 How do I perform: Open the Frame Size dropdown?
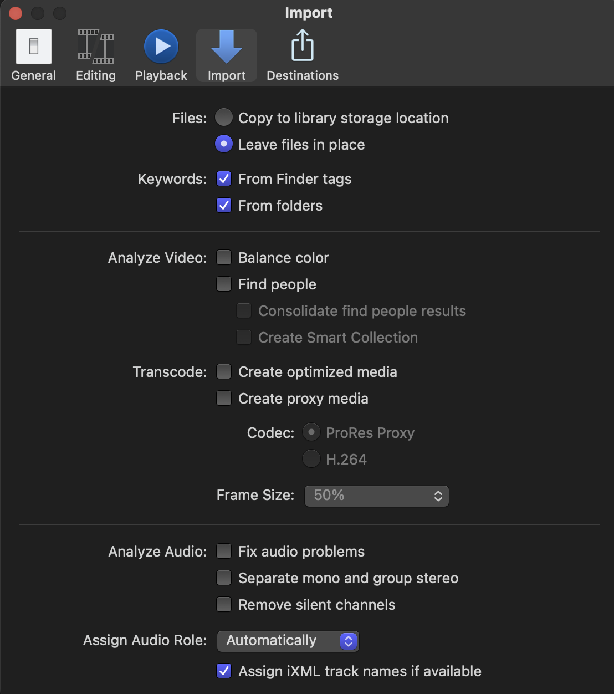point(376,496)
